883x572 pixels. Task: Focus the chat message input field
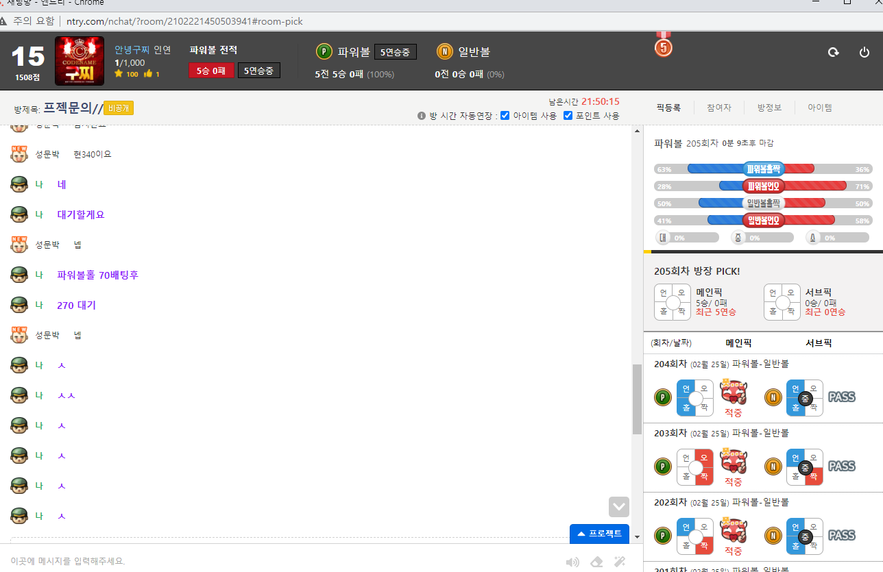[281, 561]
